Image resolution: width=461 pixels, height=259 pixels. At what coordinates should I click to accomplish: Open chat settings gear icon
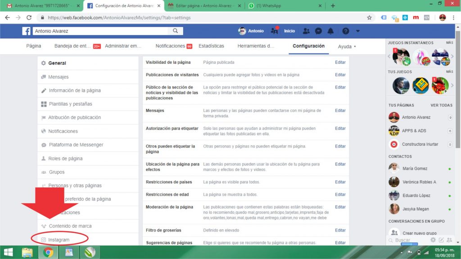coord(433,240)
